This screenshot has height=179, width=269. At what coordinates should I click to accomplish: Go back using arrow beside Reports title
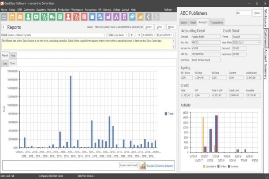[x=4, y=27]
